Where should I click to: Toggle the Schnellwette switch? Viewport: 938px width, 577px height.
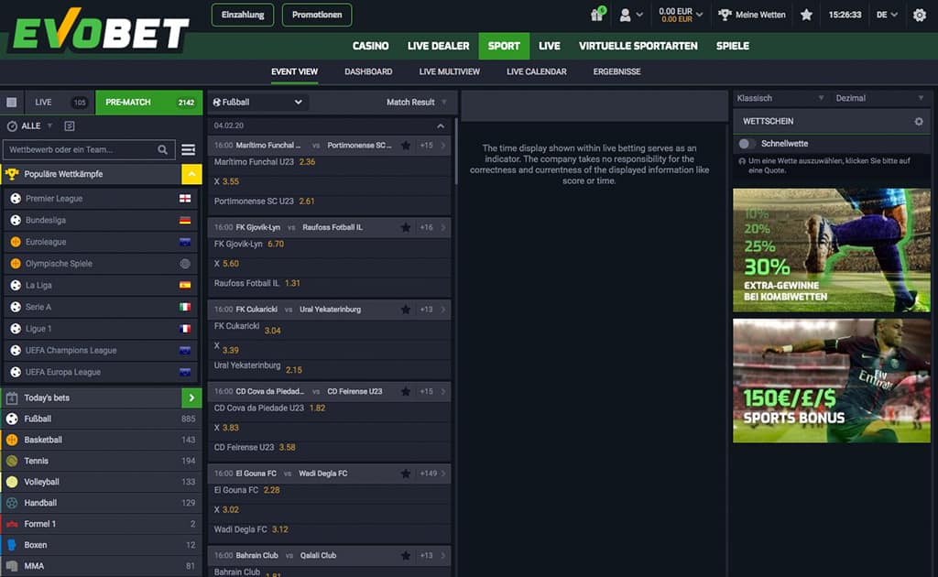tap(746, 144)
